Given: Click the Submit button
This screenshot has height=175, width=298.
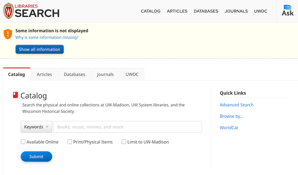Looking at the screenshot, I should pyautogui.click(x=36, y=156).
